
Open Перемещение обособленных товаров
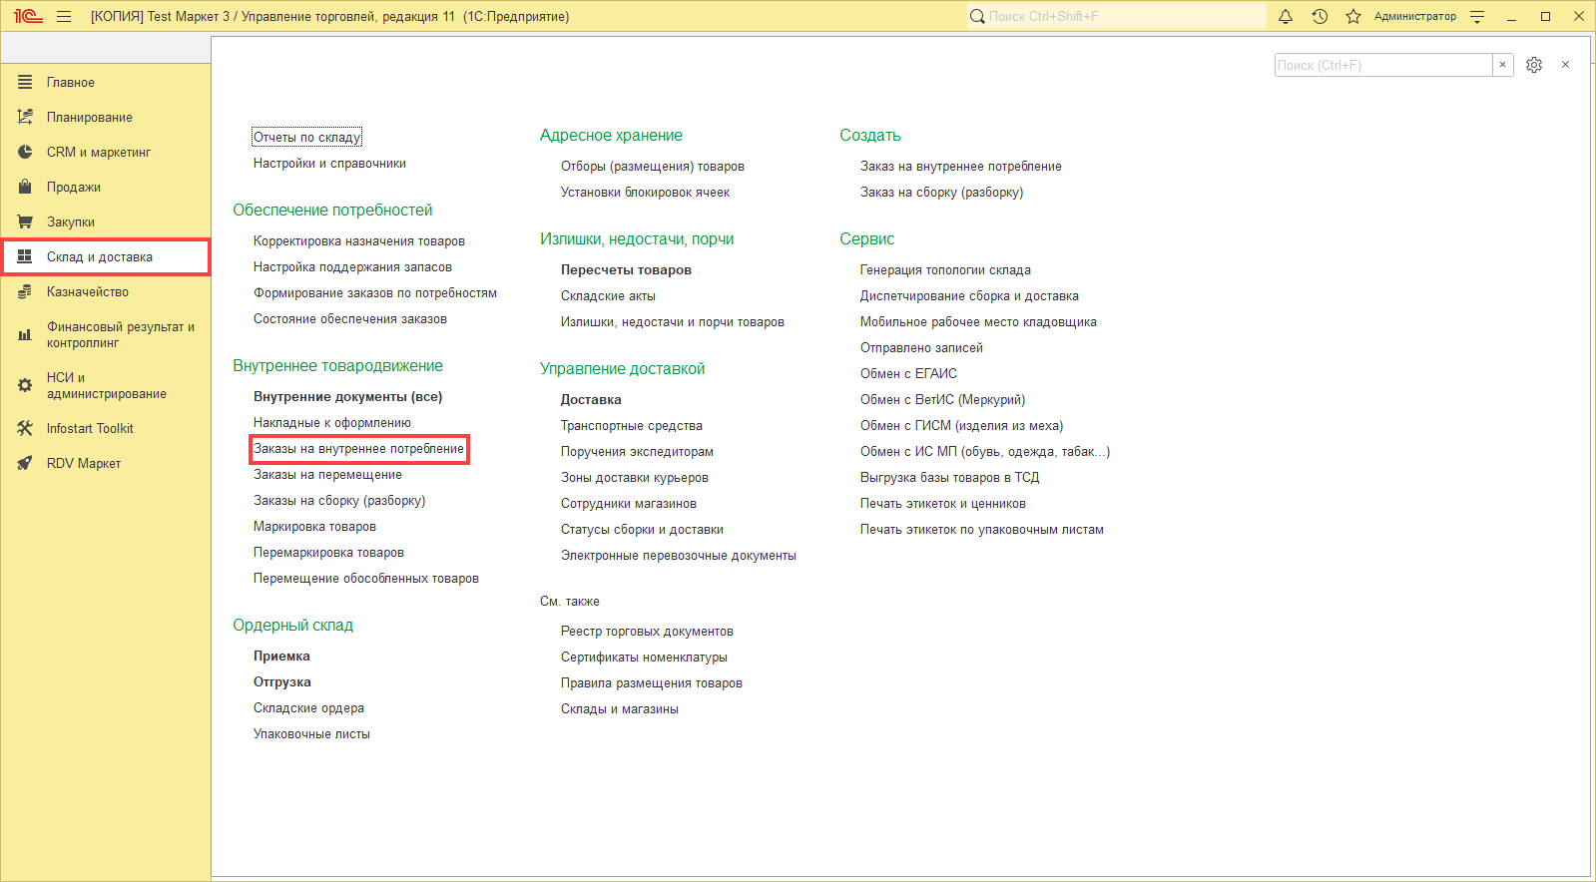point(366,579)
